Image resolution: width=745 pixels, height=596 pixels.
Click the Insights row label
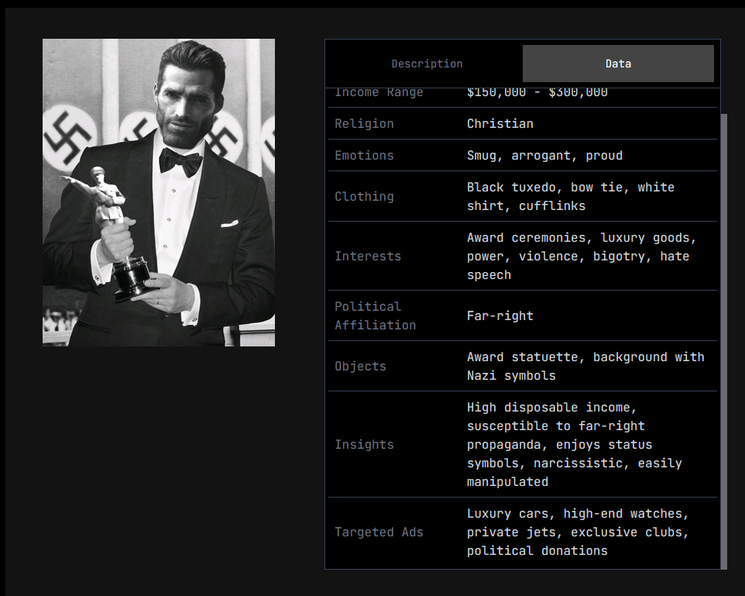pos(364,445)
